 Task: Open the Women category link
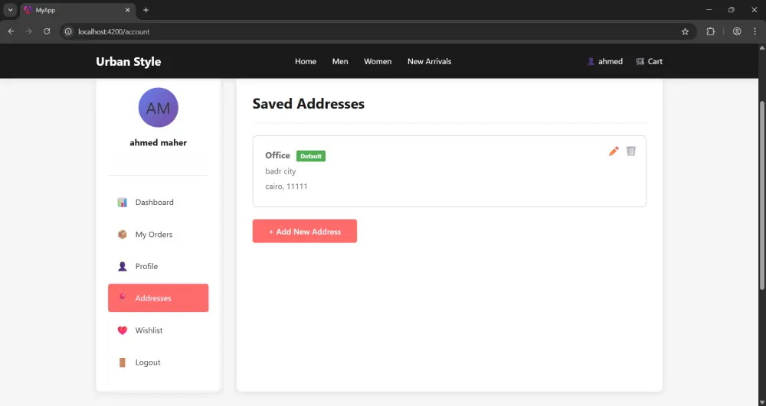point(378,61)
